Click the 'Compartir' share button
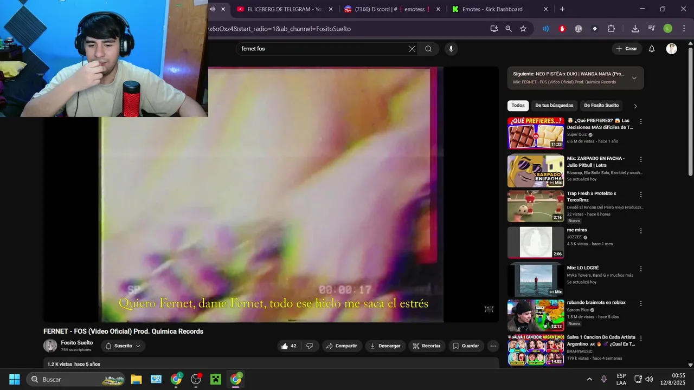The height and width of the screenshot is (390, 694). (340, 346)
